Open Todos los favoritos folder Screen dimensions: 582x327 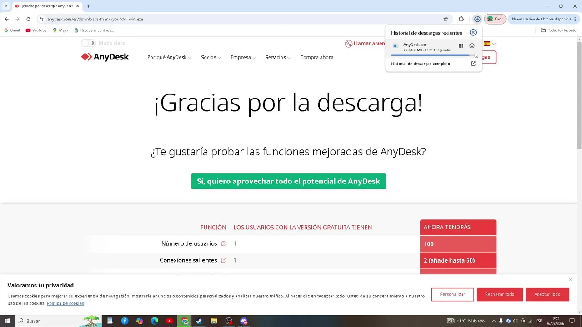click(559, 30)
